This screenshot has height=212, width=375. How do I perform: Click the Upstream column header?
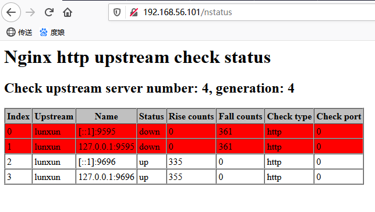54,116
